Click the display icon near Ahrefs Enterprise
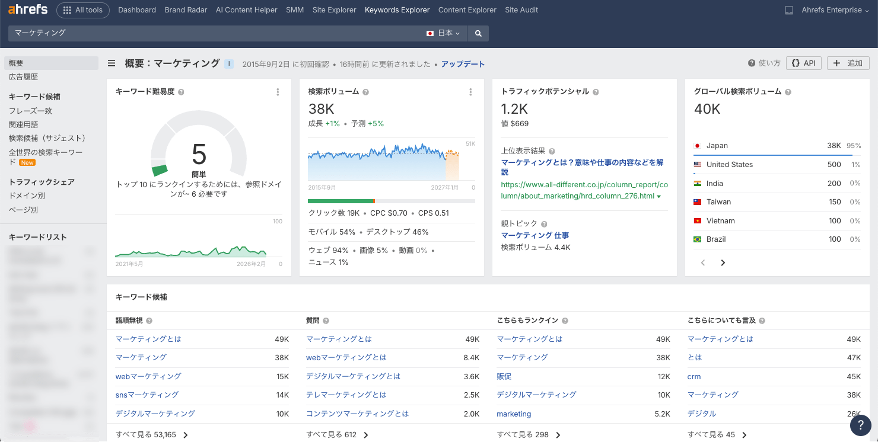This screenshot has width=878, height=442. [789, 10]
